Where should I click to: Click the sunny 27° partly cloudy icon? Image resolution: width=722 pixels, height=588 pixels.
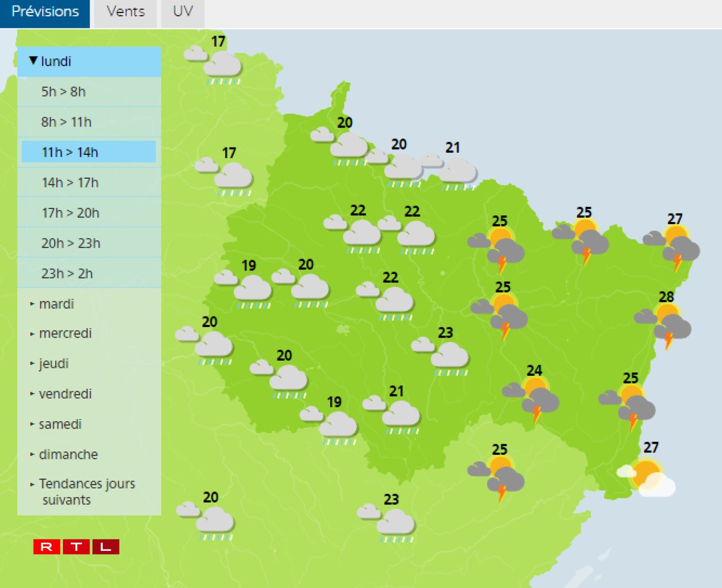[x=648, y=478]
